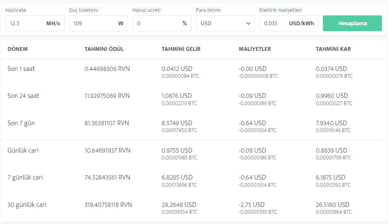Image resolution: width=388 pixels, height=224 pixels.
Task: Click the -0.00000008 BTC cost value
Action: point(258,76)
